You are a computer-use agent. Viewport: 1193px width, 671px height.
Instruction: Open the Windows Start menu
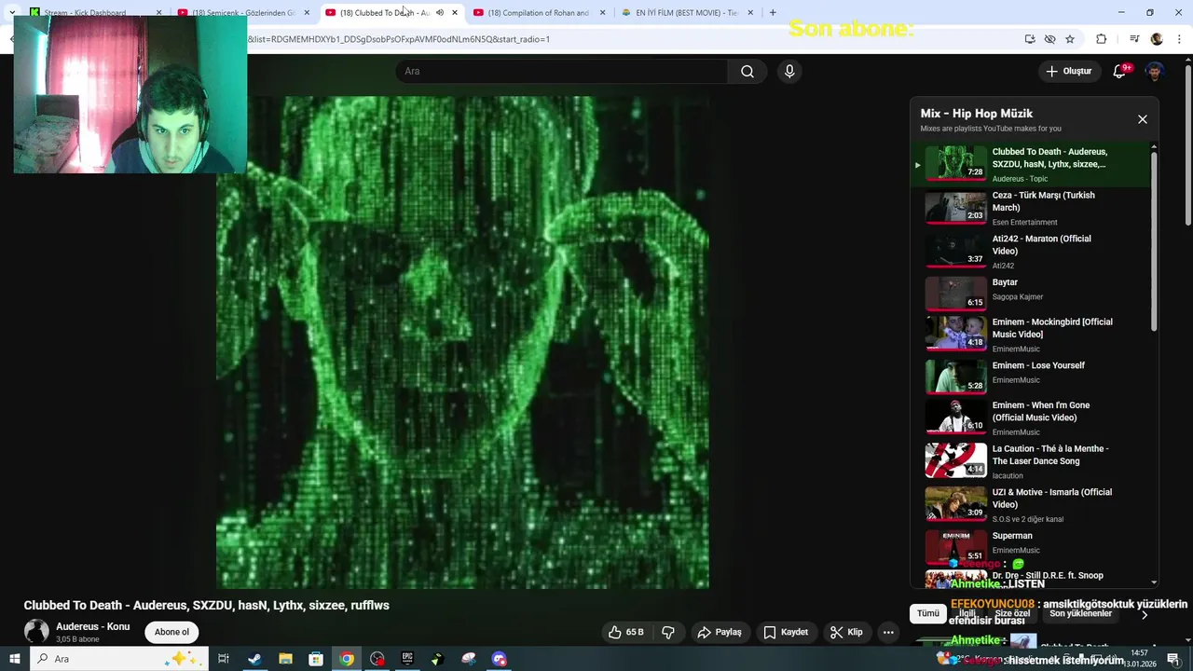pos(14,659)
